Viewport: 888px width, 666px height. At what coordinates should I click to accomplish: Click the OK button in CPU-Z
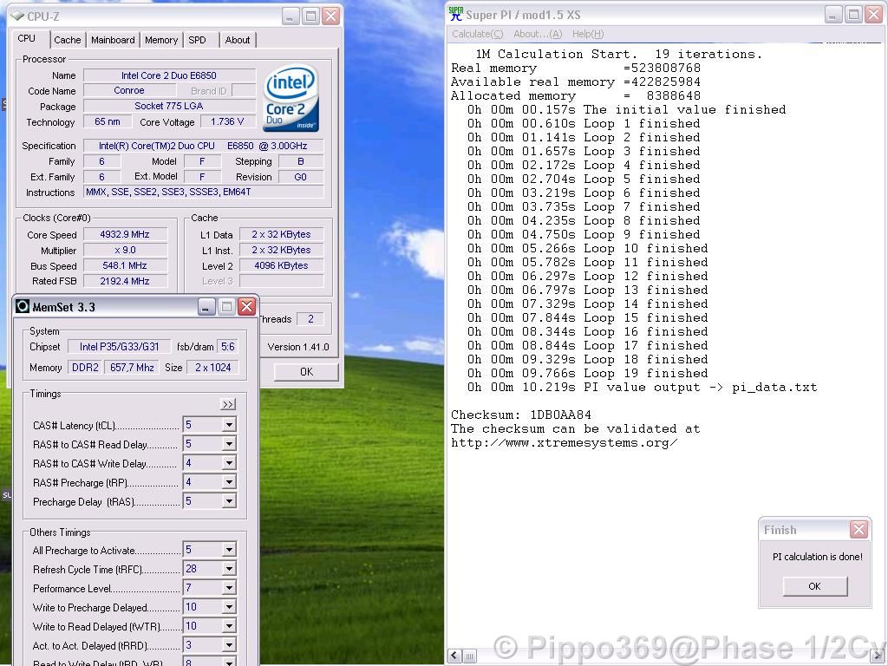(306, 371)
